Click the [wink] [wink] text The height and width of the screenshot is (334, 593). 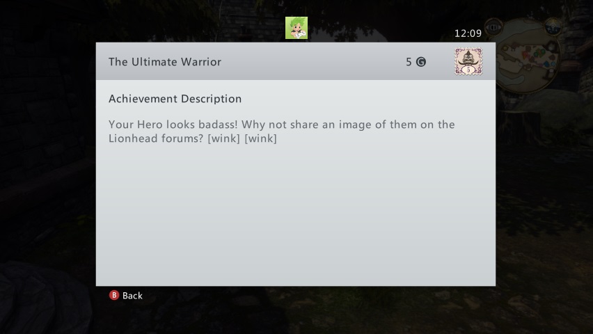(x=242, y=138)
